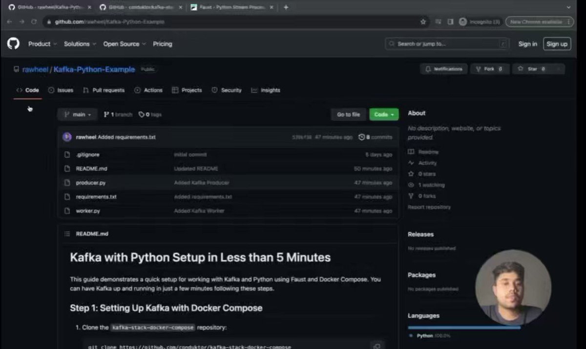Switch to the Issues tab
This screenshot has height=349, width=586.
(61, 90)
